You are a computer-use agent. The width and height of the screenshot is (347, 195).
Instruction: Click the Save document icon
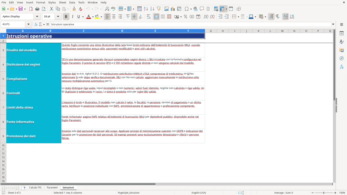click(x=21, y=9)
